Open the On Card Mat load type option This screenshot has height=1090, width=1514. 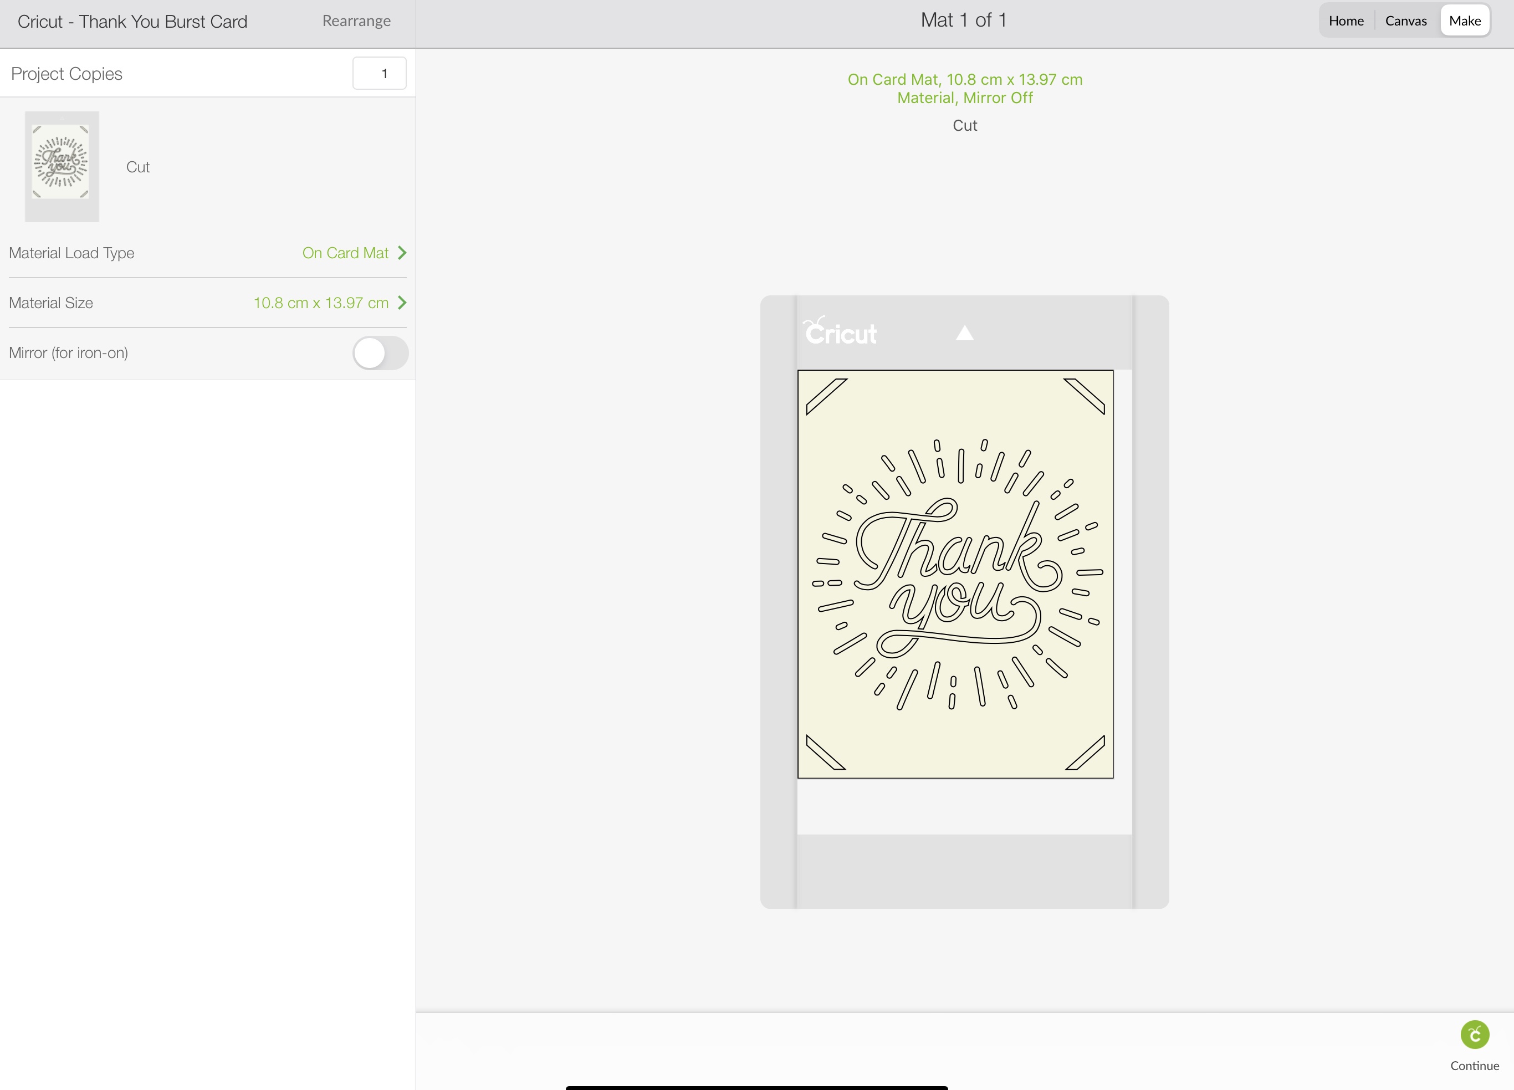[345, 253]
